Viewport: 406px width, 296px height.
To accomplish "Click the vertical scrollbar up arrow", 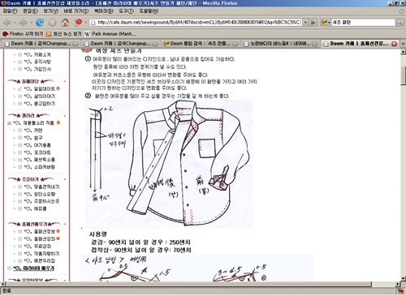I will pyautogui.click(x=404, y=52).
